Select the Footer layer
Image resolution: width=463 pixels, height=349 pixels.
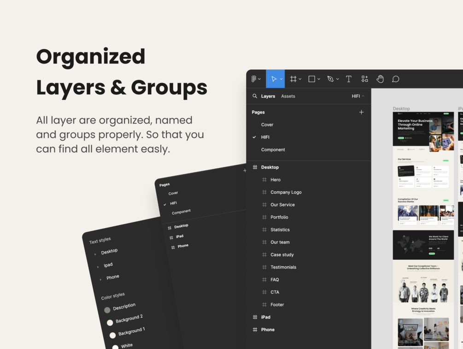pos(277,304)
